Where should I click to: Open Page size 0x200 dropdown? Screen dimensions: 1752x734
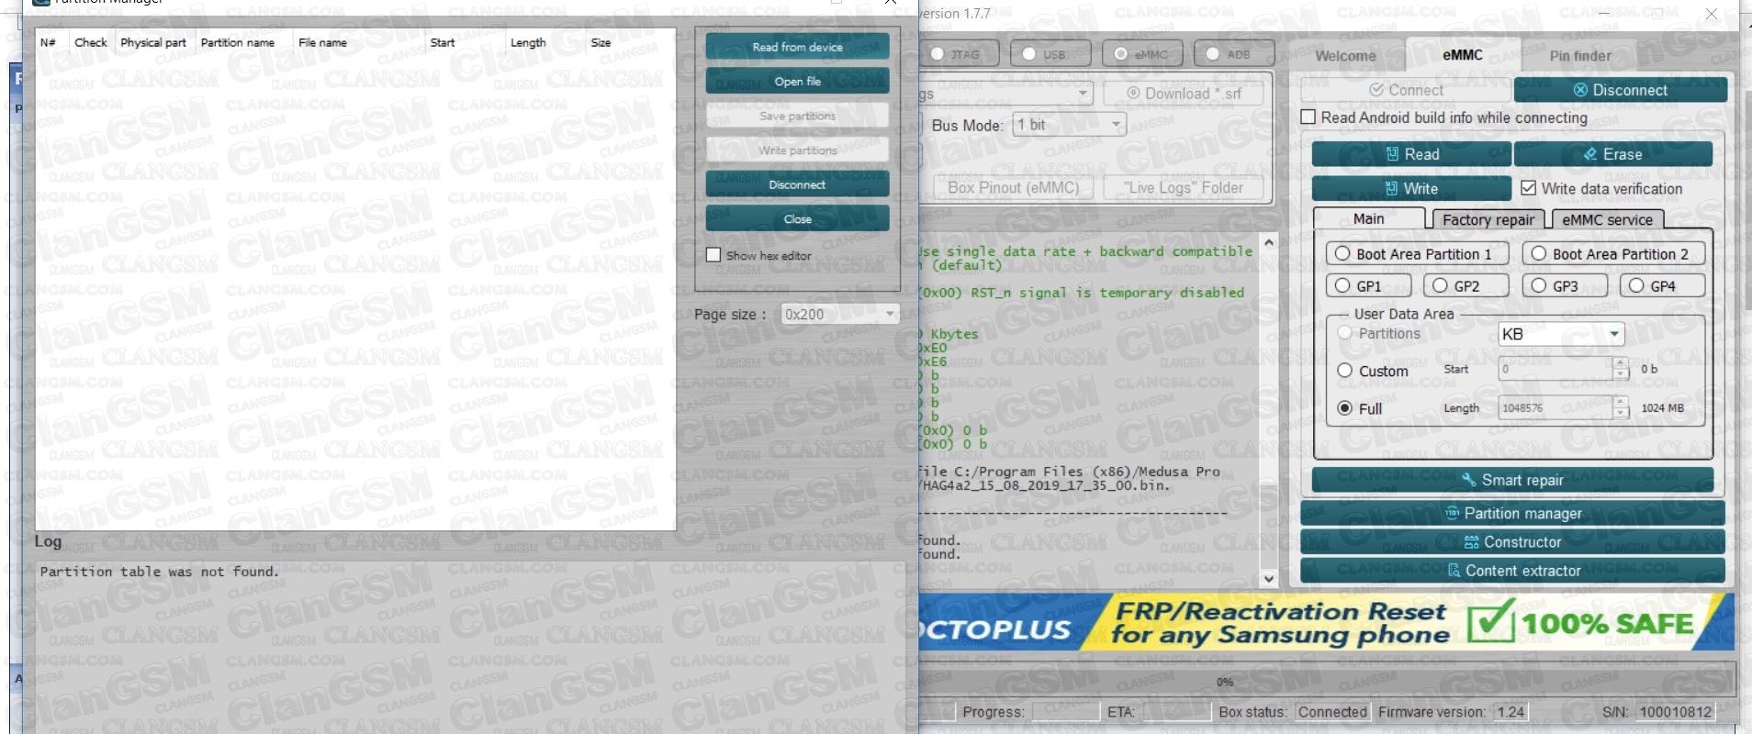[839, 314]
